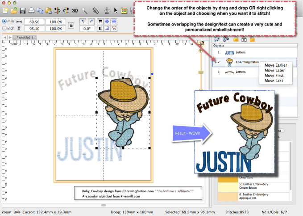The image size is (303, 216).
Task: Click the expand-all objects tree icon
Action: pos(217,39)
